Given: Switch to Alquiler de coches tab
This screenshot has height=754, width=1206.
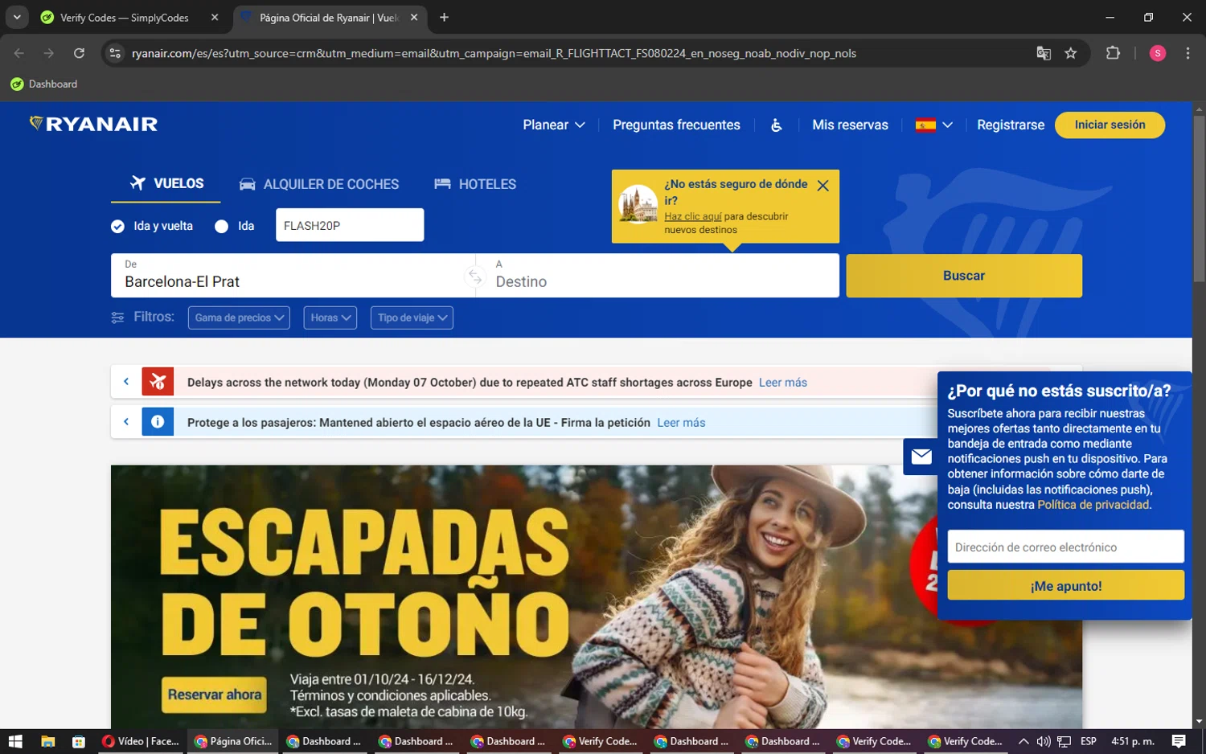Looking at the screenshot, I should tap(319, 184).
